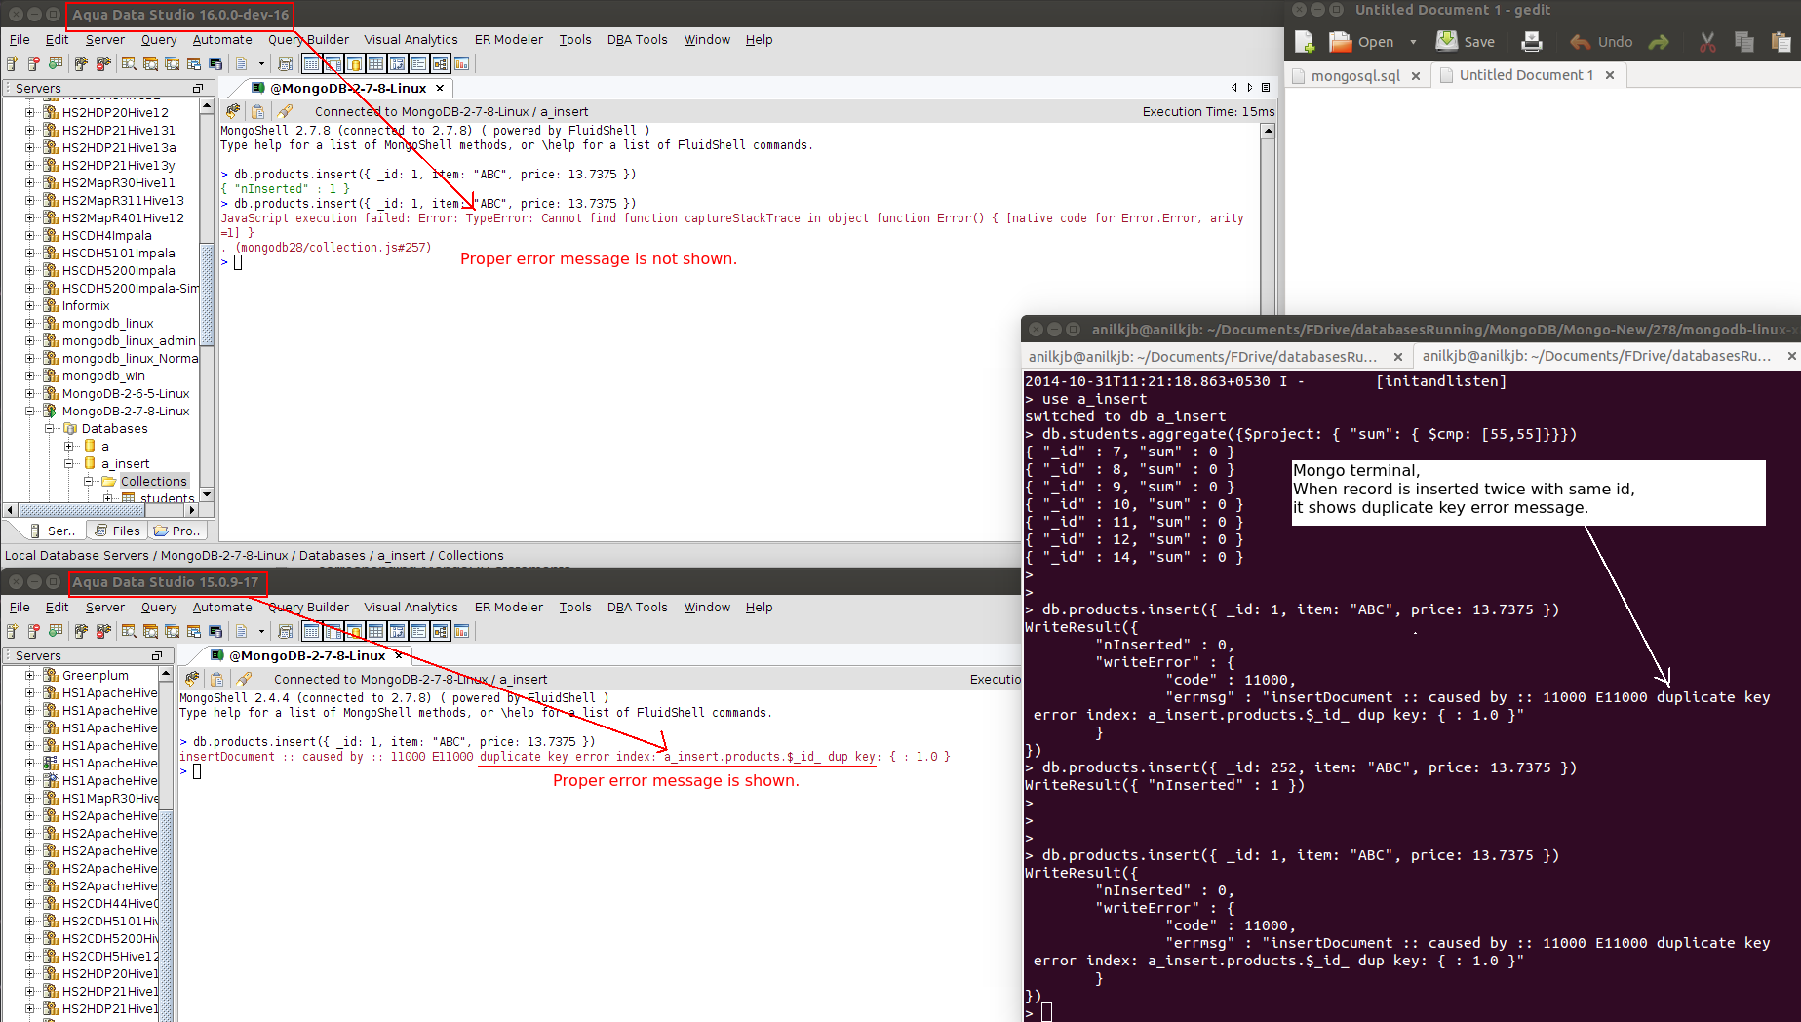Toggle the first boxed grid-view button in top toolbar
The height and width of the screenshot is (1022, 1801).
click(311, 63)
